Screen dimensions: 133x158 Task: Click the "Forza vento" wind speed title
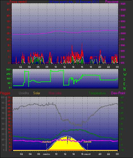click(x=18, y=2)
